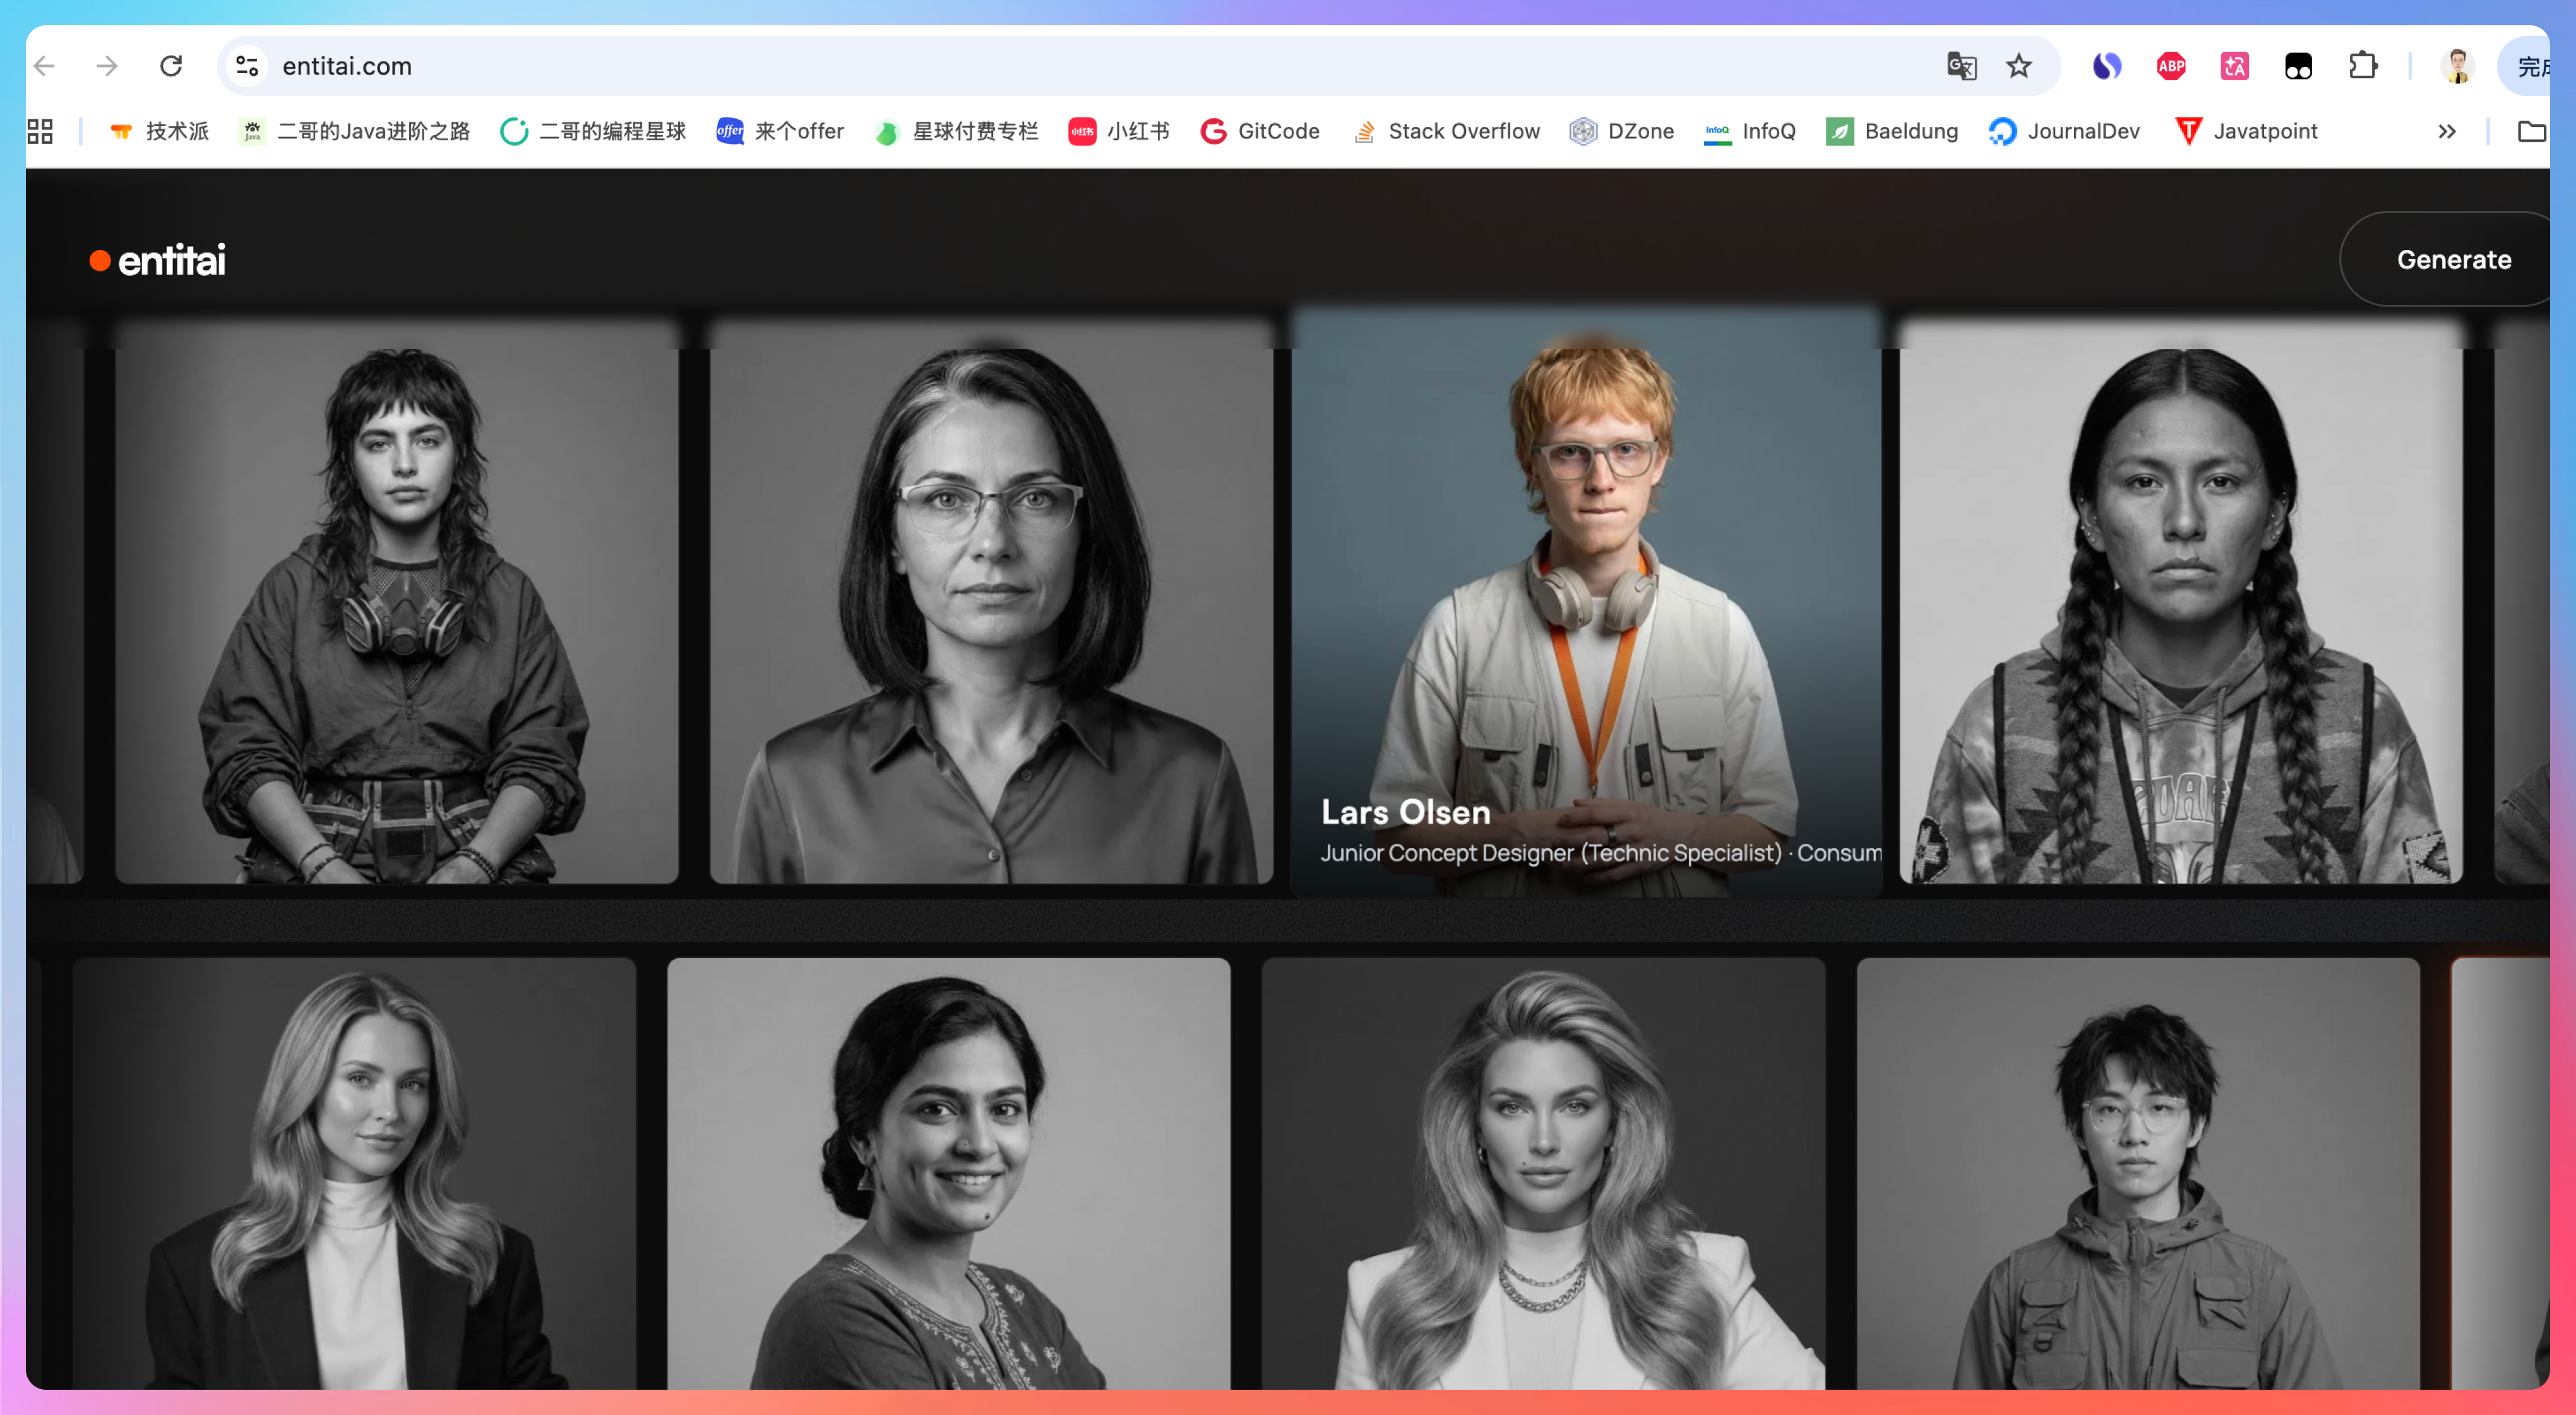This screenshot has width=2576, height=1415.
Task: Click the back navigation arrow
Action: pos(45,66)
